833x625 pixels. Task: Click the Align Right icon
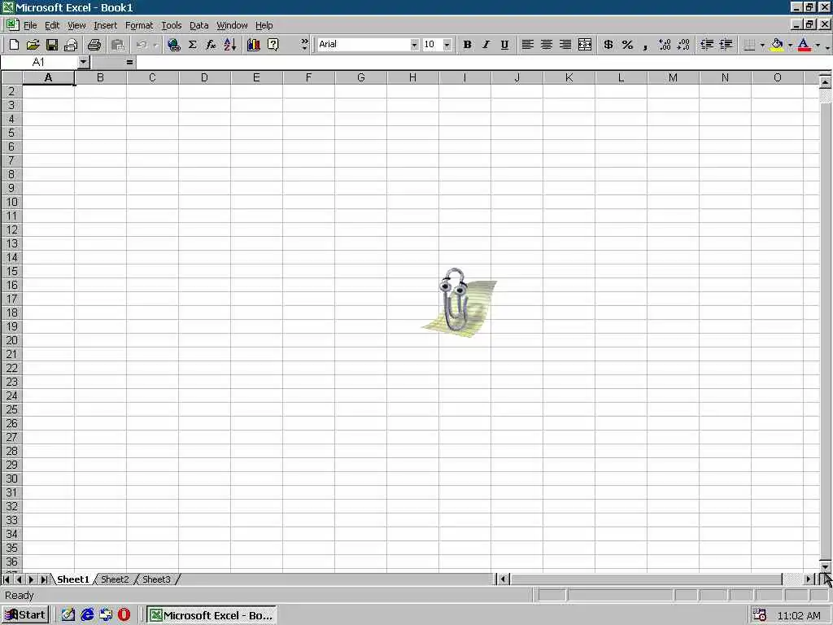[x=566, y=45]
